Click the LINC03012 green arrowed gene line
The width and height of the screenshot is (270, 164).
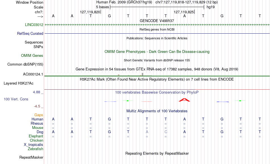157,25
